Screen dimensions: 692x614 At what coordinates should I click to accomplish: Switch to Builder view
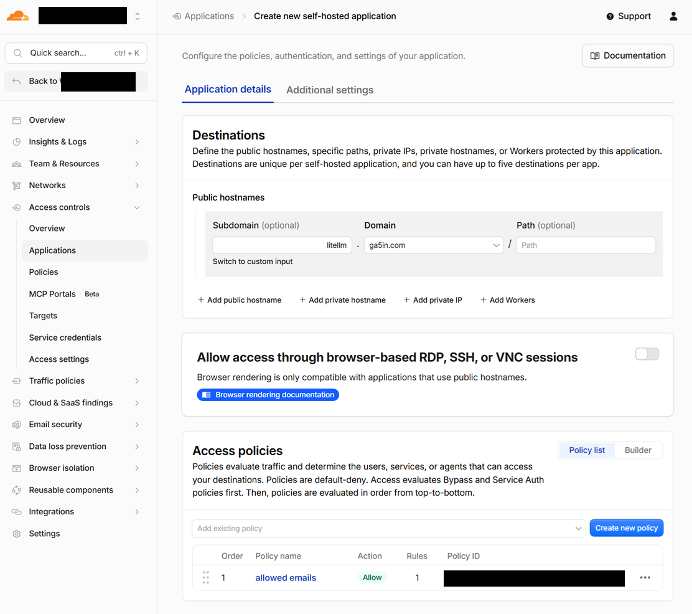tap(638, 450)
